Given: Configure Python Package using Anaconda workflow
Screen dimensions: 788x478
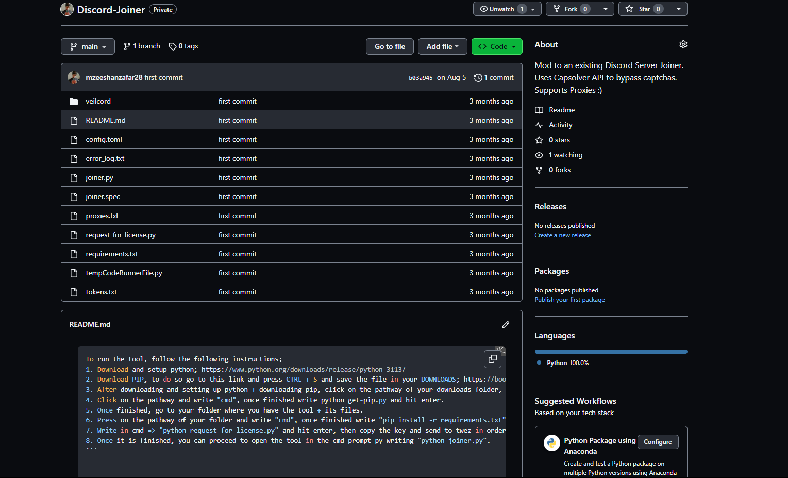Looking at the screenshot, I should 658,442.
